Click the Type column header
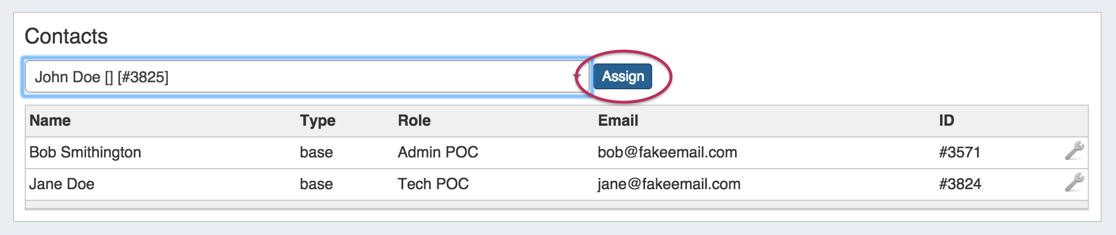The width and height of the screenshot is (1116, 235). pos(317,120)
